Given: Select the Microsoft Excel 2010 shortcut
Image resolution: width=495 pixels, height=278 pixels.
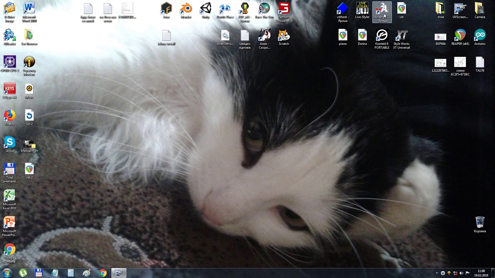Looking at the screenshot, I should pyautogui.click(x=10, y=200).
